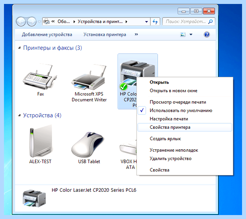Open the view options dropdown arrow

click(x=191, y=34)
